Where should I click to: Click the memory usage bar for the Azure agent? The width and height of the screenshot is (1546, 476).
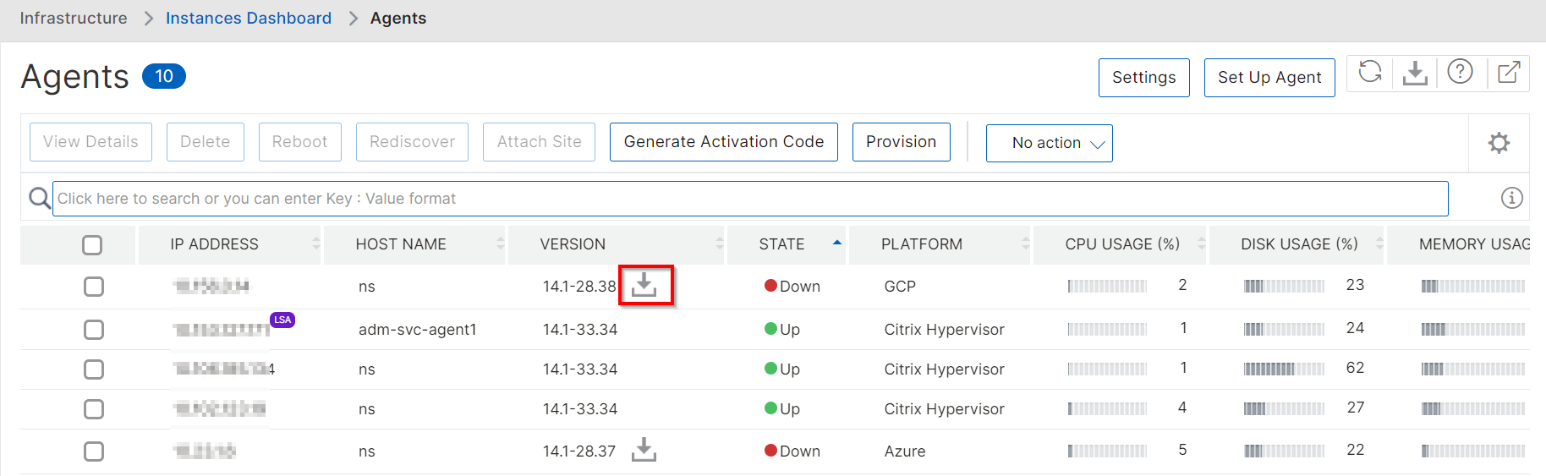[x=1473, y=451]
